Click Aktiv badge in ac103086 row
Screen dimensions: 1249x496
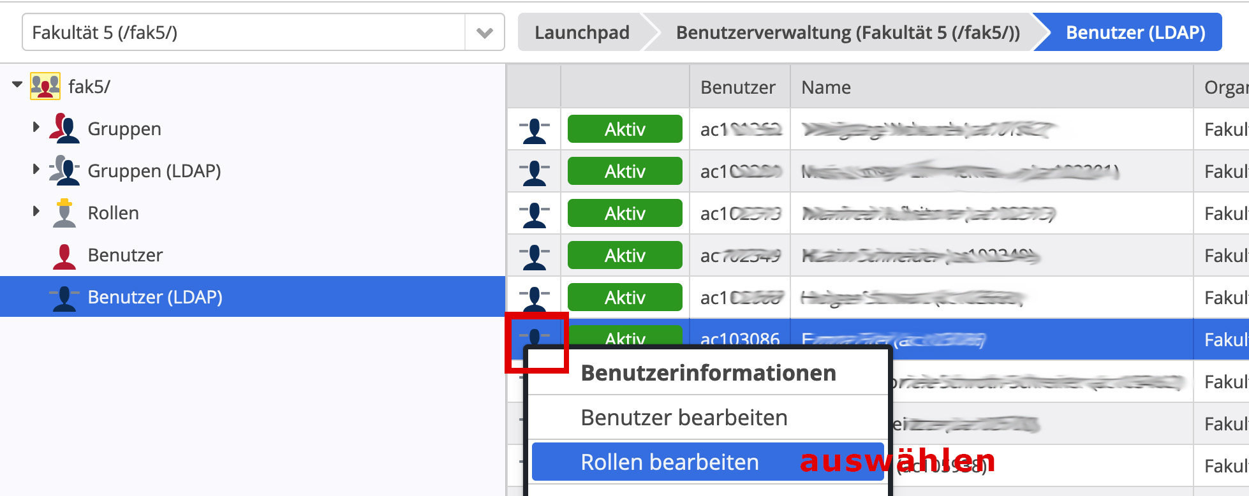tap(625, 335)
